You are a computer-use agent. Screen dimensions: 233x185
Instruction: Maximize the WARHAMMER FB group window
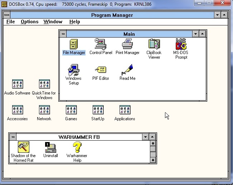(x=152, y=137)
